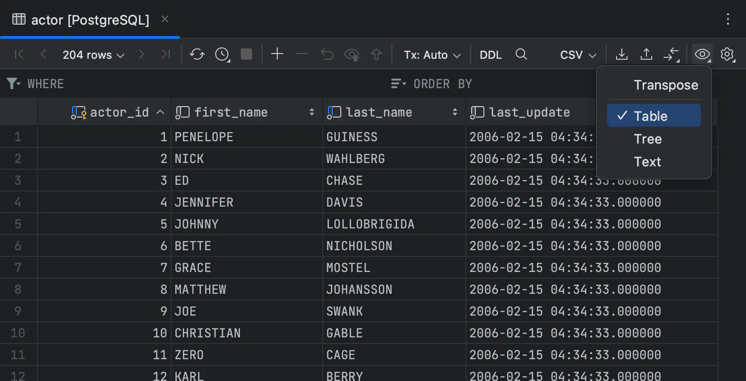Preview pending changes icon
Viewport: 746px width, 381px height.
pyautogui.click(x=352, y=55)
